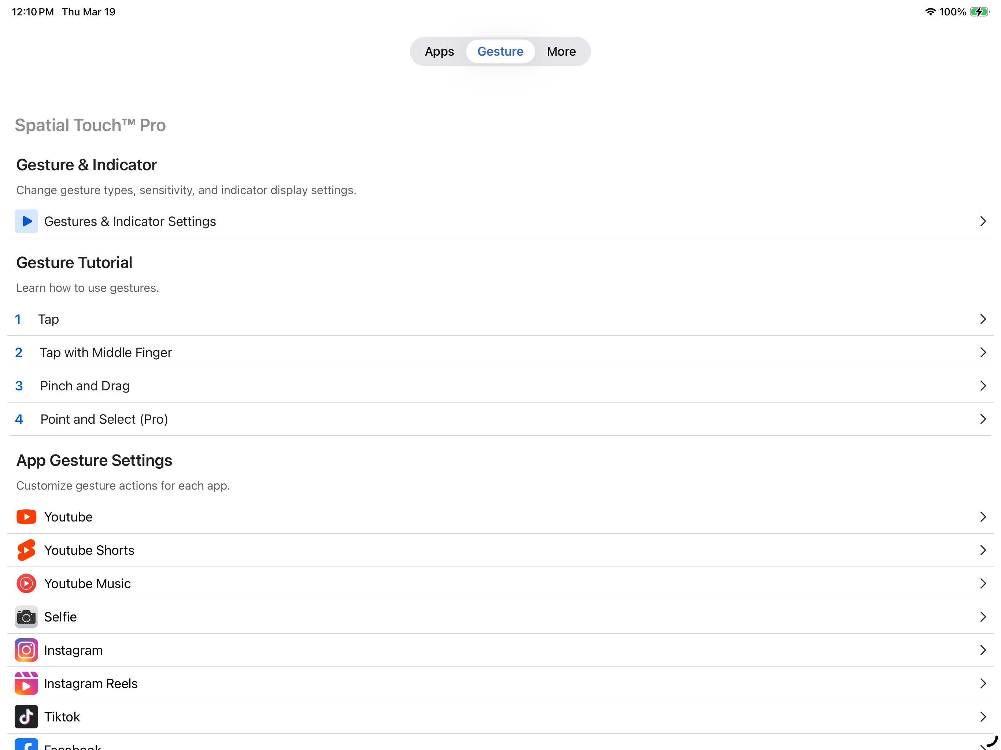Open Selfie gesture settings
1001x750 pixels.
[500, 617]
